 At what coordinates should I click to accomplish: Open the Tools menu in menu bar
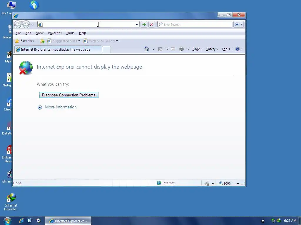tap(70, 33)
